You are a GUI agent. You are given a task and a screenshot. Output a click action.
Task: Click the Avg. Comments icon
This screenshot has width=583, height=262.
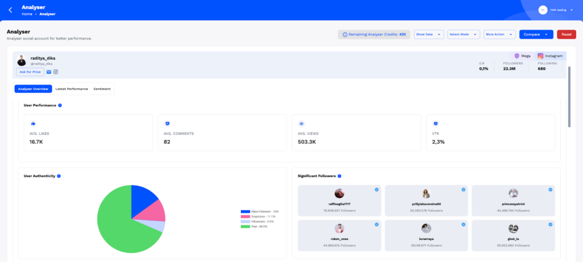click(x=167, y=123)
